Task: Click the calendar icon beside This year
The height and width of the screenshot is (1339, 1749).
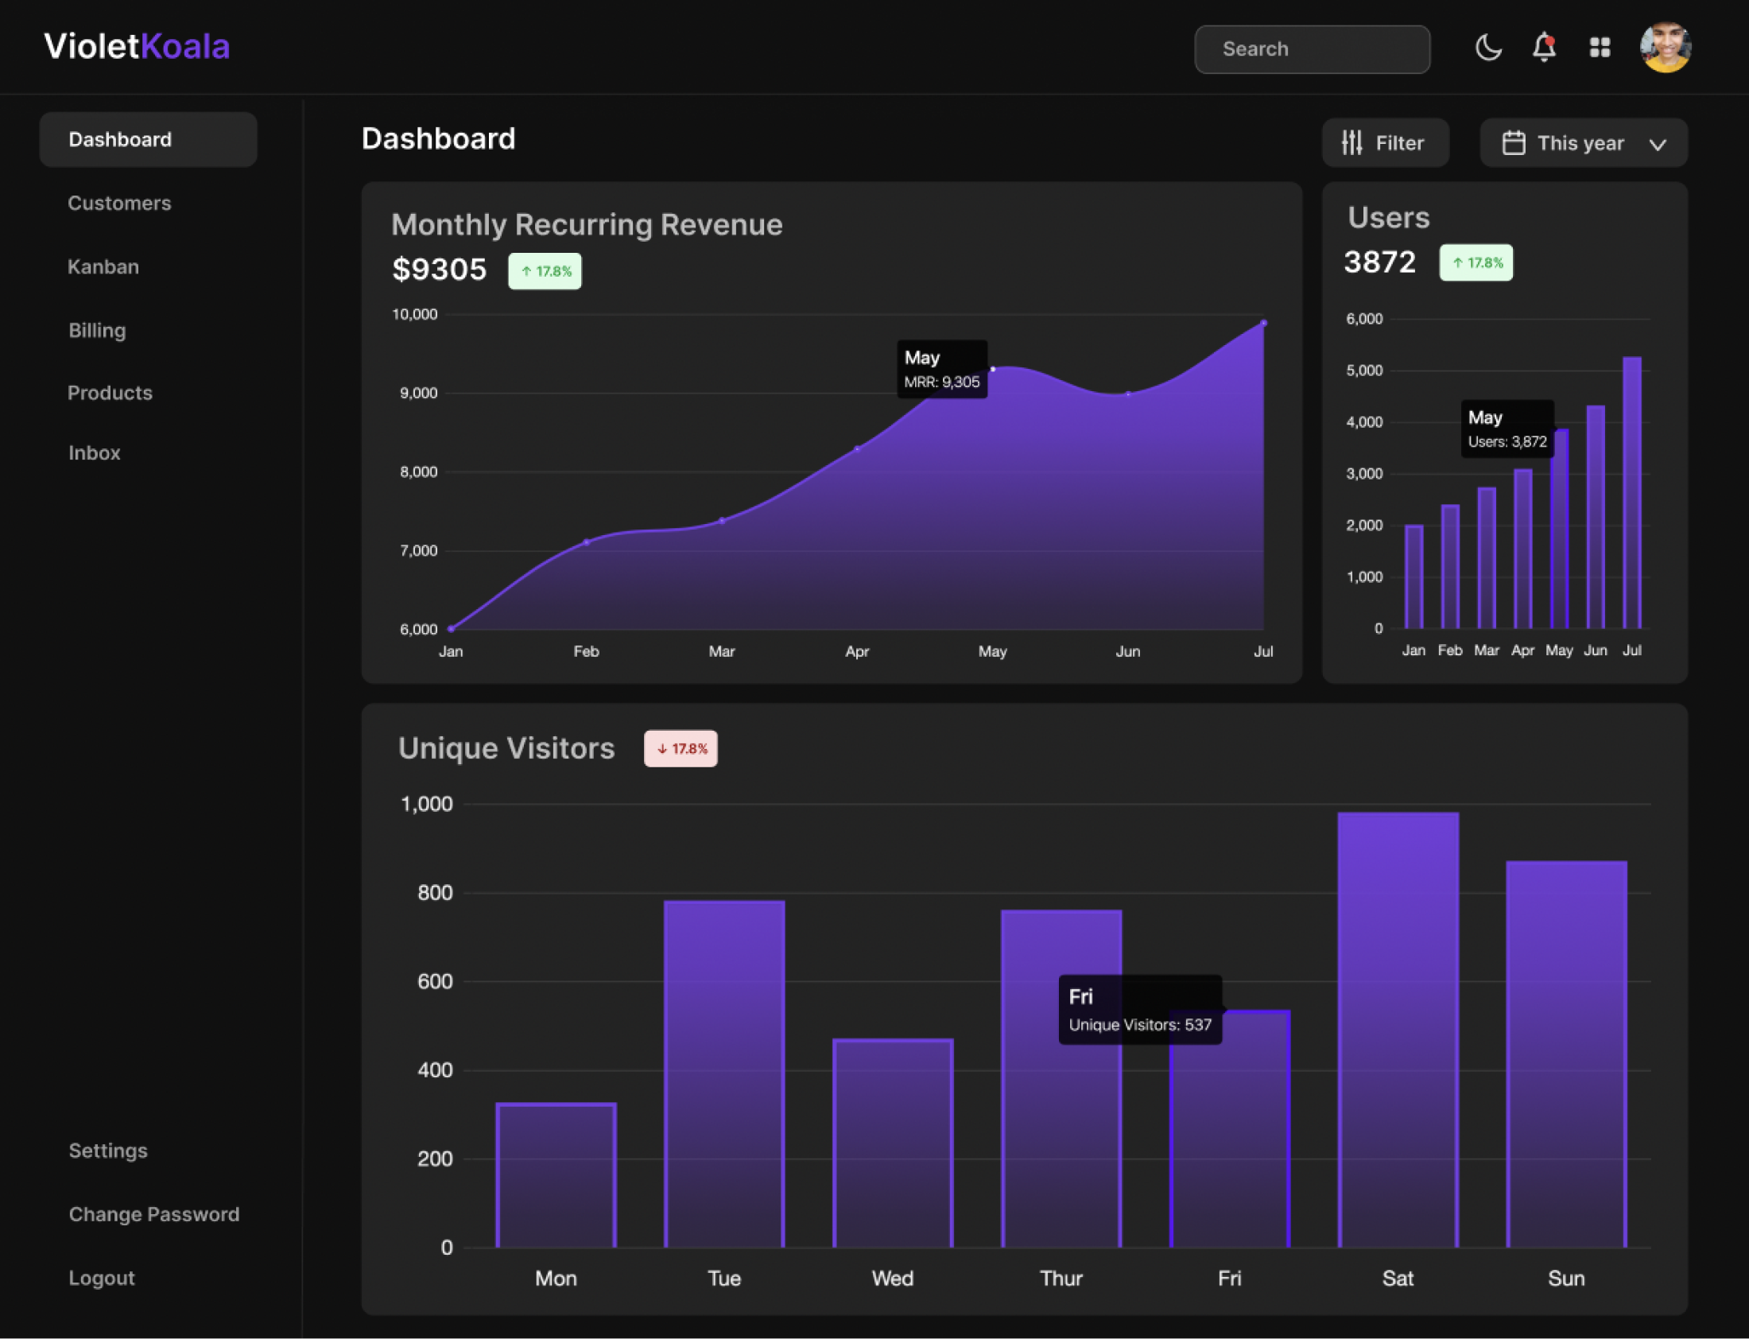Action: point(1513,143)
